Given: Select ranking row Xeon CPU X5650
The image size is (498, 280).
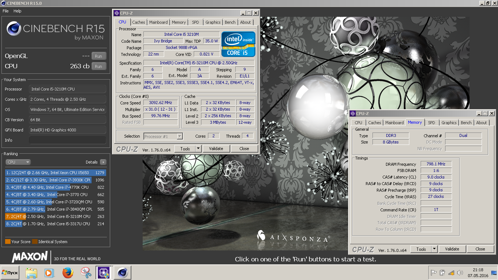Looking at the screenshot, I should coord(55,173).
